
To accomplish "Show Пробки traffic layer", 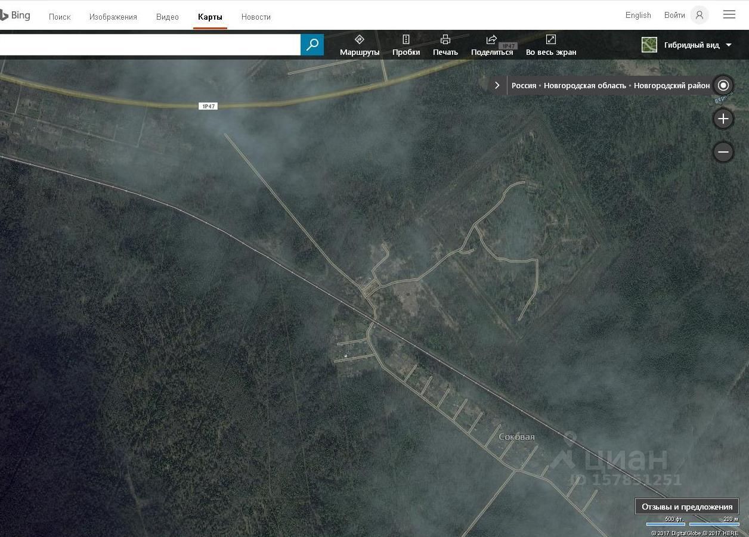I will click(x=406, y=45).
